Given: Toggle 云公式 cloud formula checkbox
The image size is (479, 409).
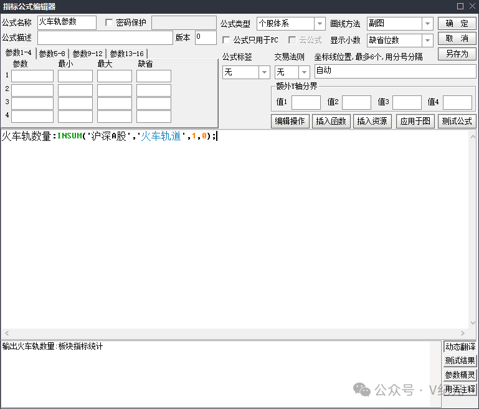Looking at the screenshot, I should tap(292, 40).
